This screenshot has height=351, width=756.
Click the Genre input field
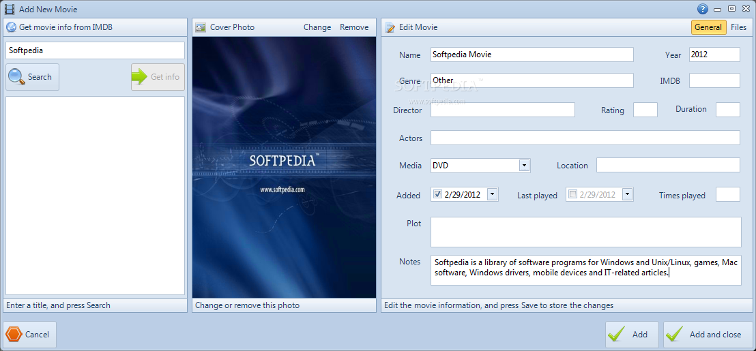532,80
